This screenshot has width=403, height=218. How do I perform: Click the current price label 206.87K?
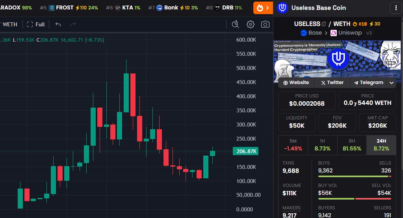pos(246,151)
